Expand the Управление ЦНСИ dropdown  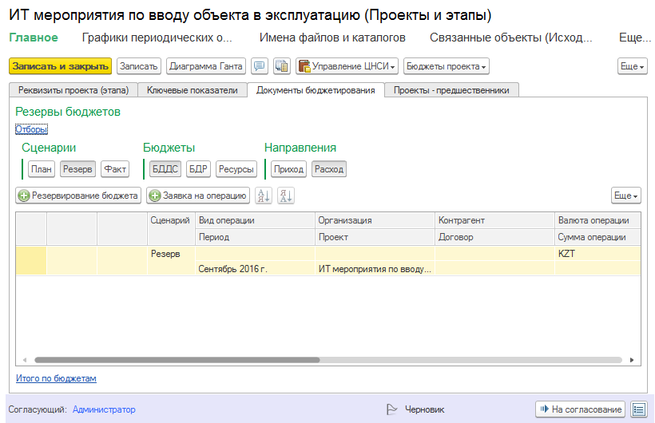coord(347,66)
